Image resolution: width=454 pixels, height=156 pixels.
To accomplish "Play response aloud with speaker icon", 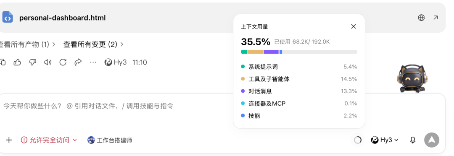I will [48, 62].
